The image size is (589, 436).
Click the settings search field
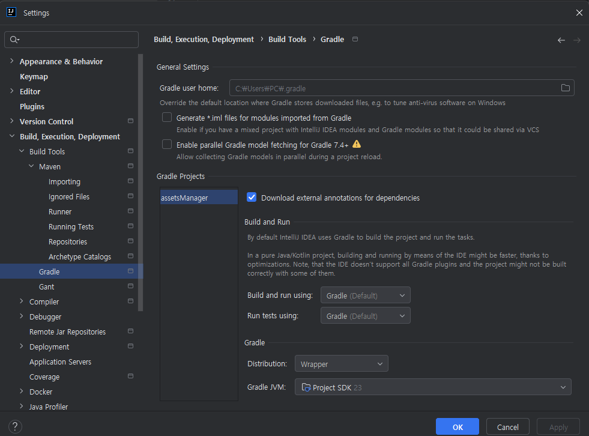[x=71, y=40]
